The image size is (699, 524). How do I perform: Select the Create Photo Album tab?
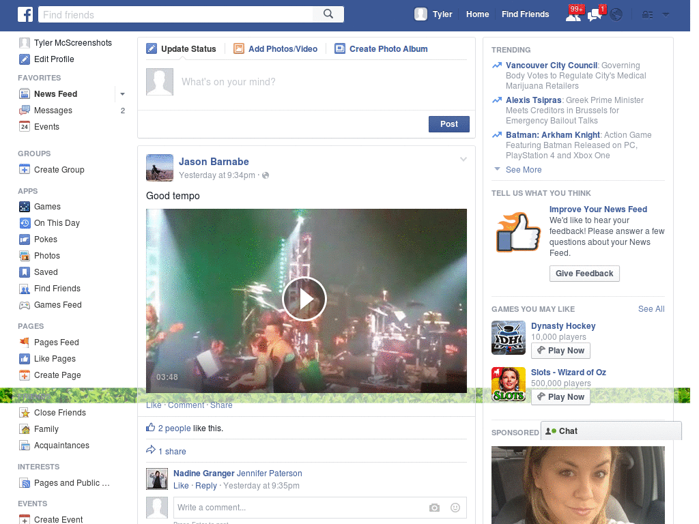click(381, 48)
